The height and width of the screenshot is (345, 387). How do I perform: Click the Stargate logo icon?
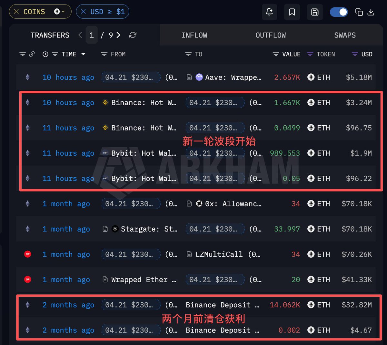(x=115, y=229)
